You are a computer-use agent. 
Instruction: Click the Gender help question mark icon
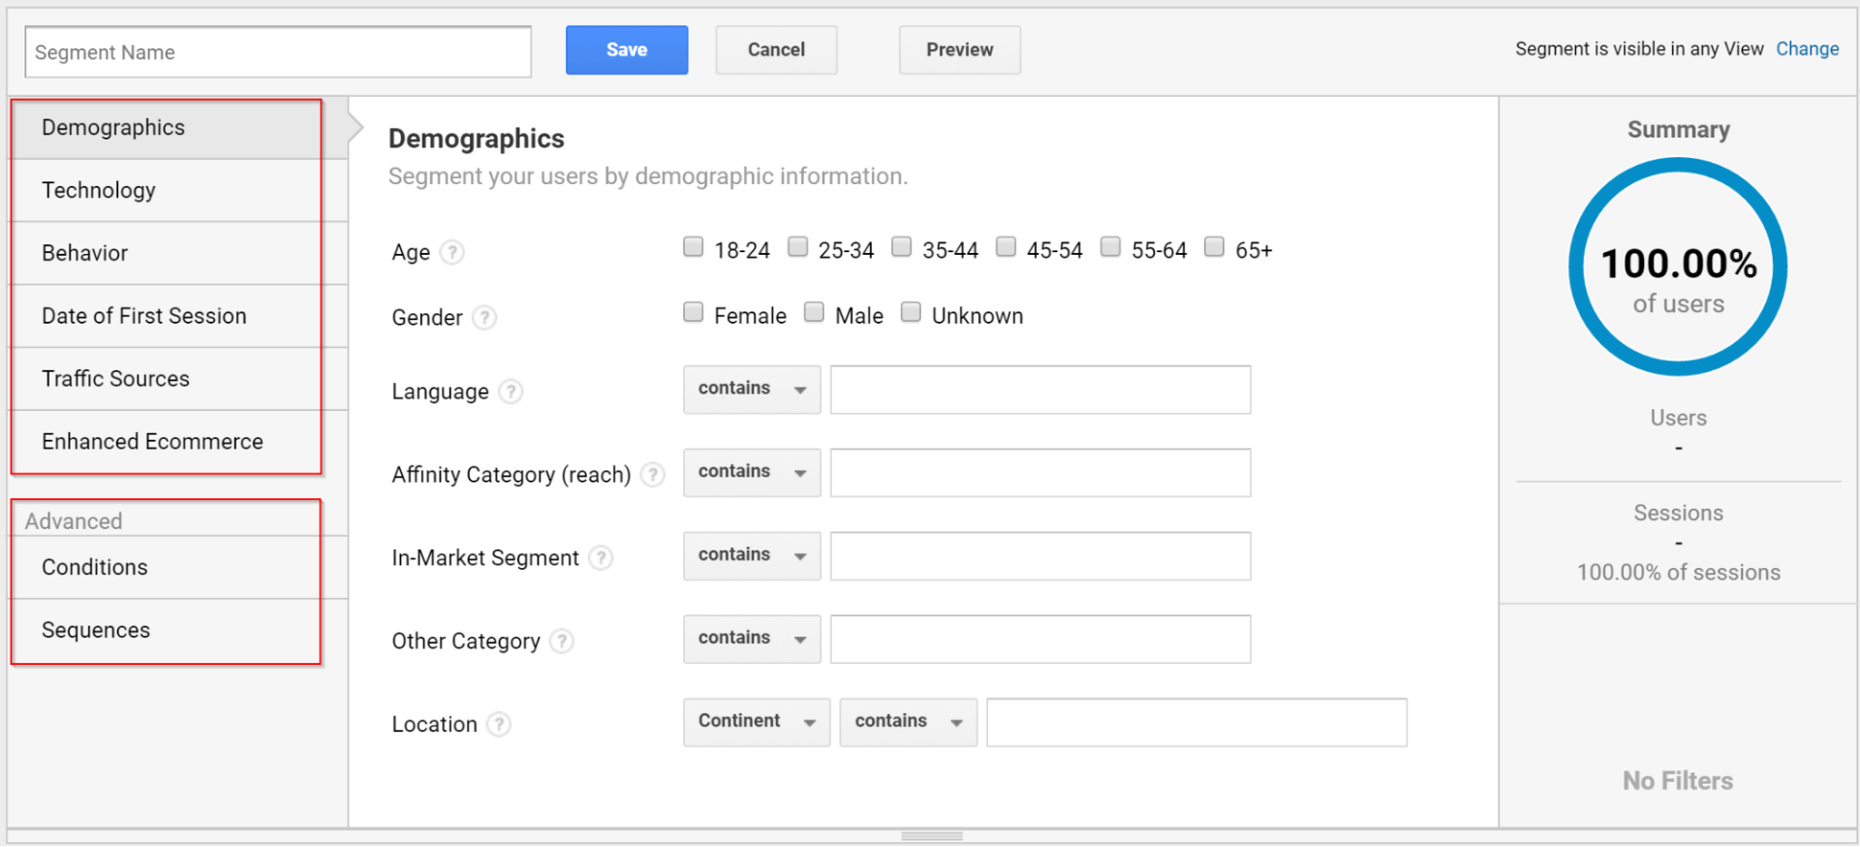pyautogui.click(x=484, y=318)
